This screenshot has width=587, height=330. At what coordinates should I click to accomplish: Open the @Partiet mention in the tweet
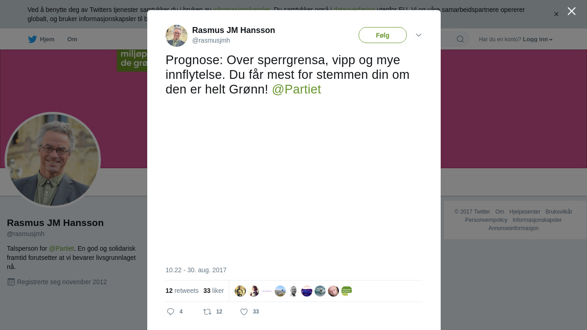coord(296,89)
